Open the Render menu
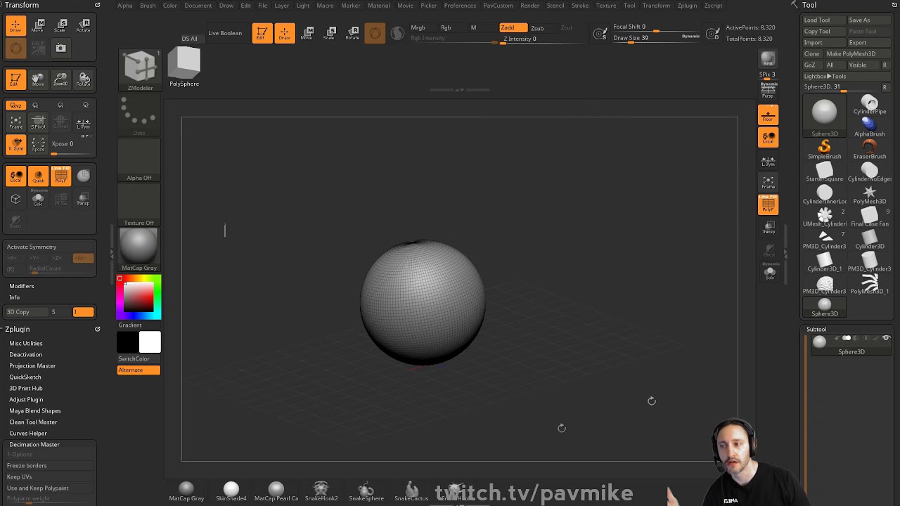Viewport: 900px width, 506px height. click(530, 6)
